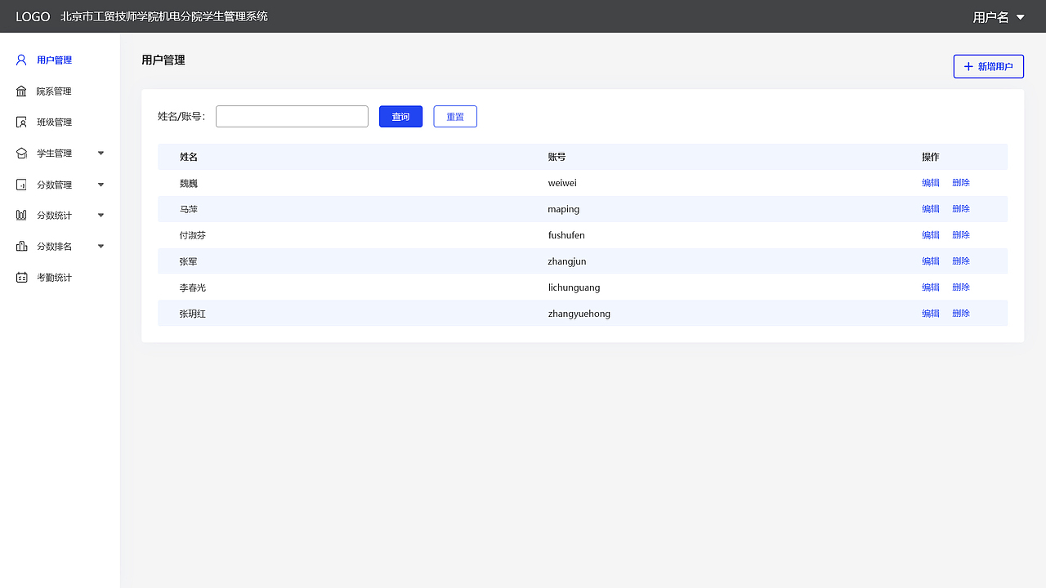Screen dimensions: 1046x588
Task: Delete the user 魏巍
Action: point(961,183)
